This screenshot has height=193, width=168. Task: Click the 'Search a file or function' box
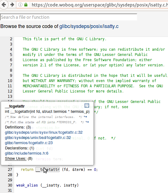tap(69, 17)
